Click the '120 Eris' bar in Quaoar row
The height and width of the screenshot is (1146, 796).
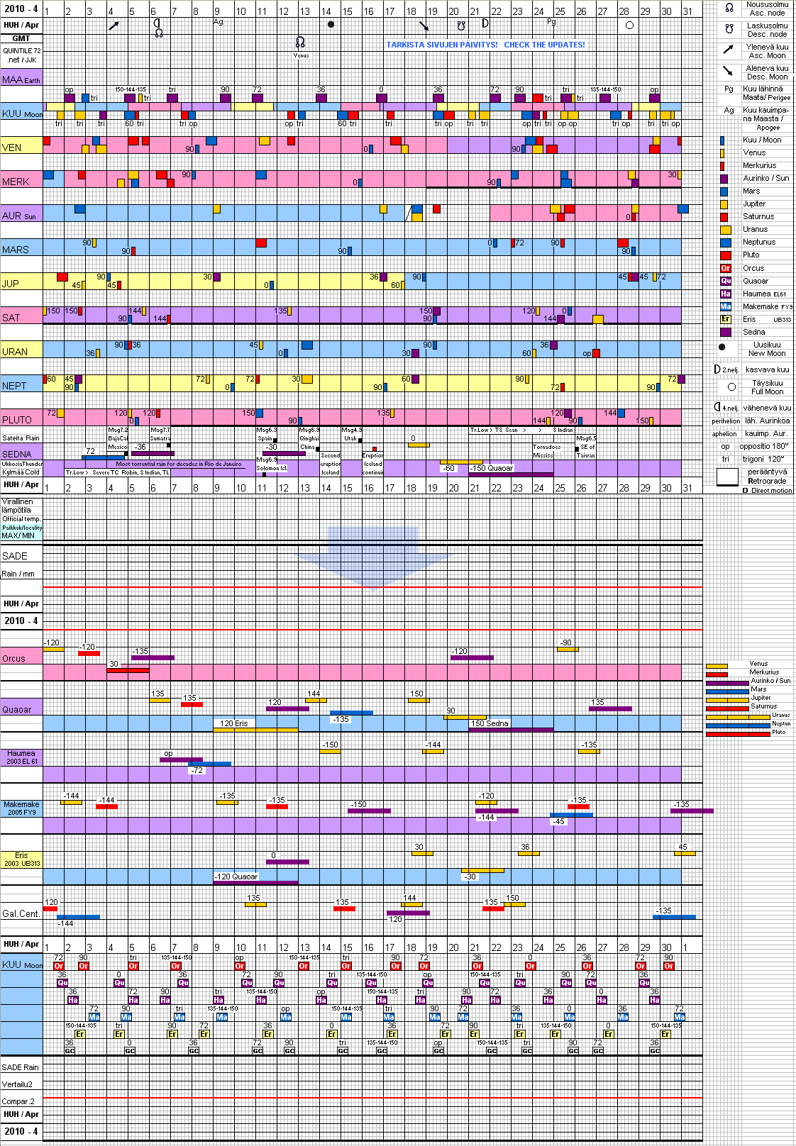click(233, 724)
